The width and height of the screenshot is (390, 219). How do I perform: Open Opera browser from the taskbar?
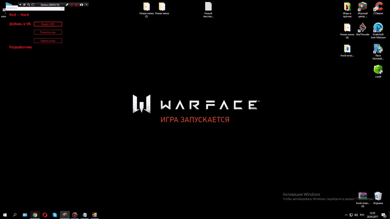coord(45,215)
